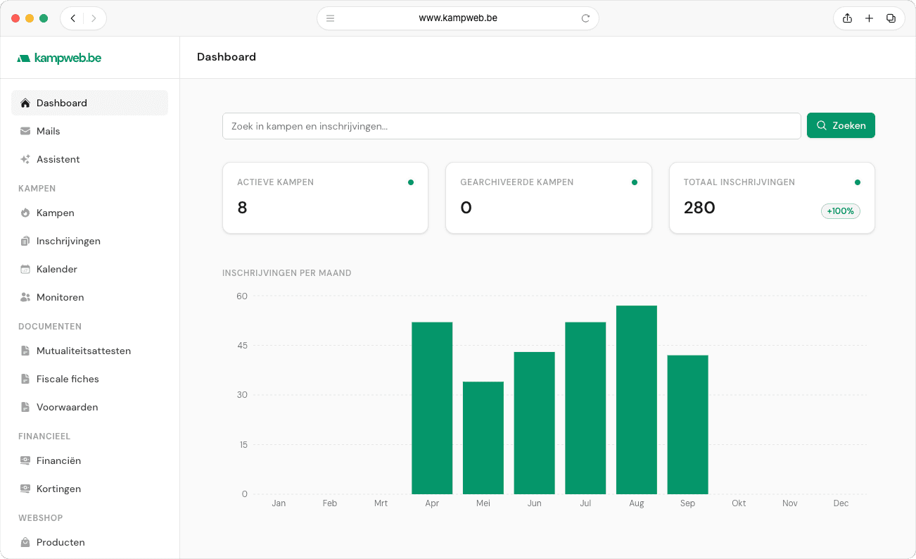Open Voorwaarden page
This screenshot has width=916, height=559.
pyautogui.click(x=89, y=407)
